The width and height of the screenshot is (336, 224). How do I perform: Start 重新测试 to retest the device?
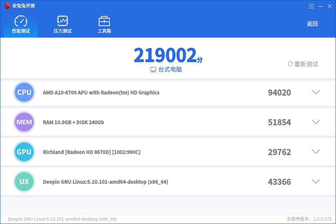click(303, 64)
